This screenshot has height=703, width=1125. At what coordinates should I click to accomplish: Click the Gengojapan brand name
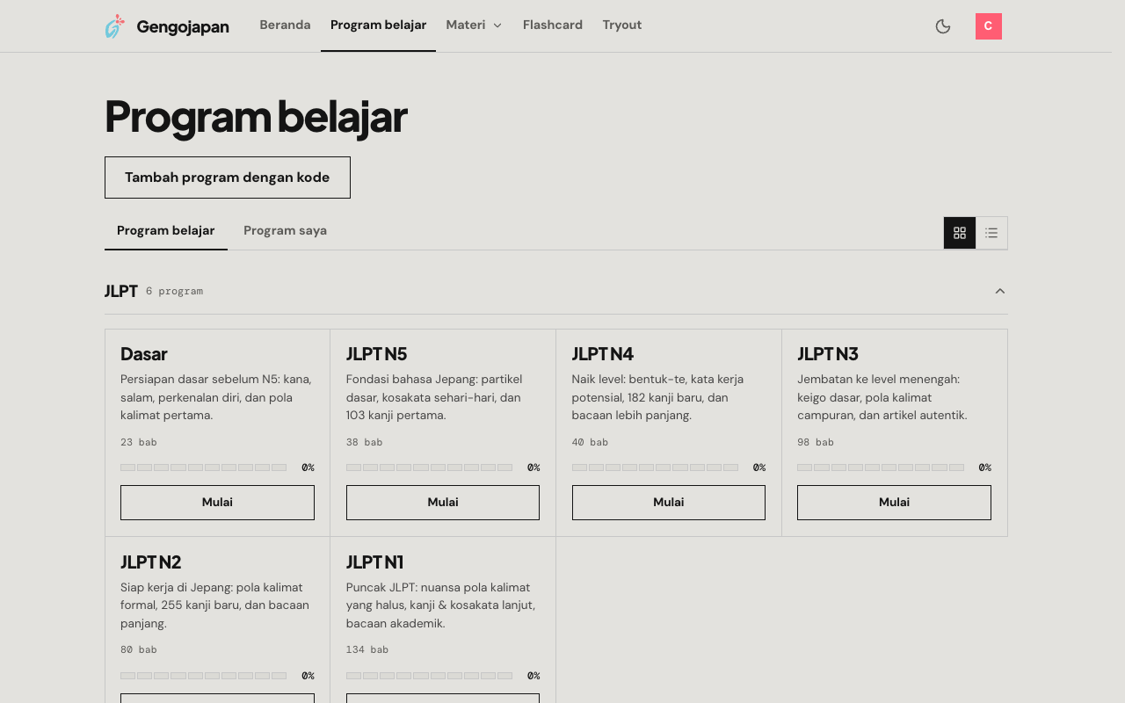coord(183,27)
